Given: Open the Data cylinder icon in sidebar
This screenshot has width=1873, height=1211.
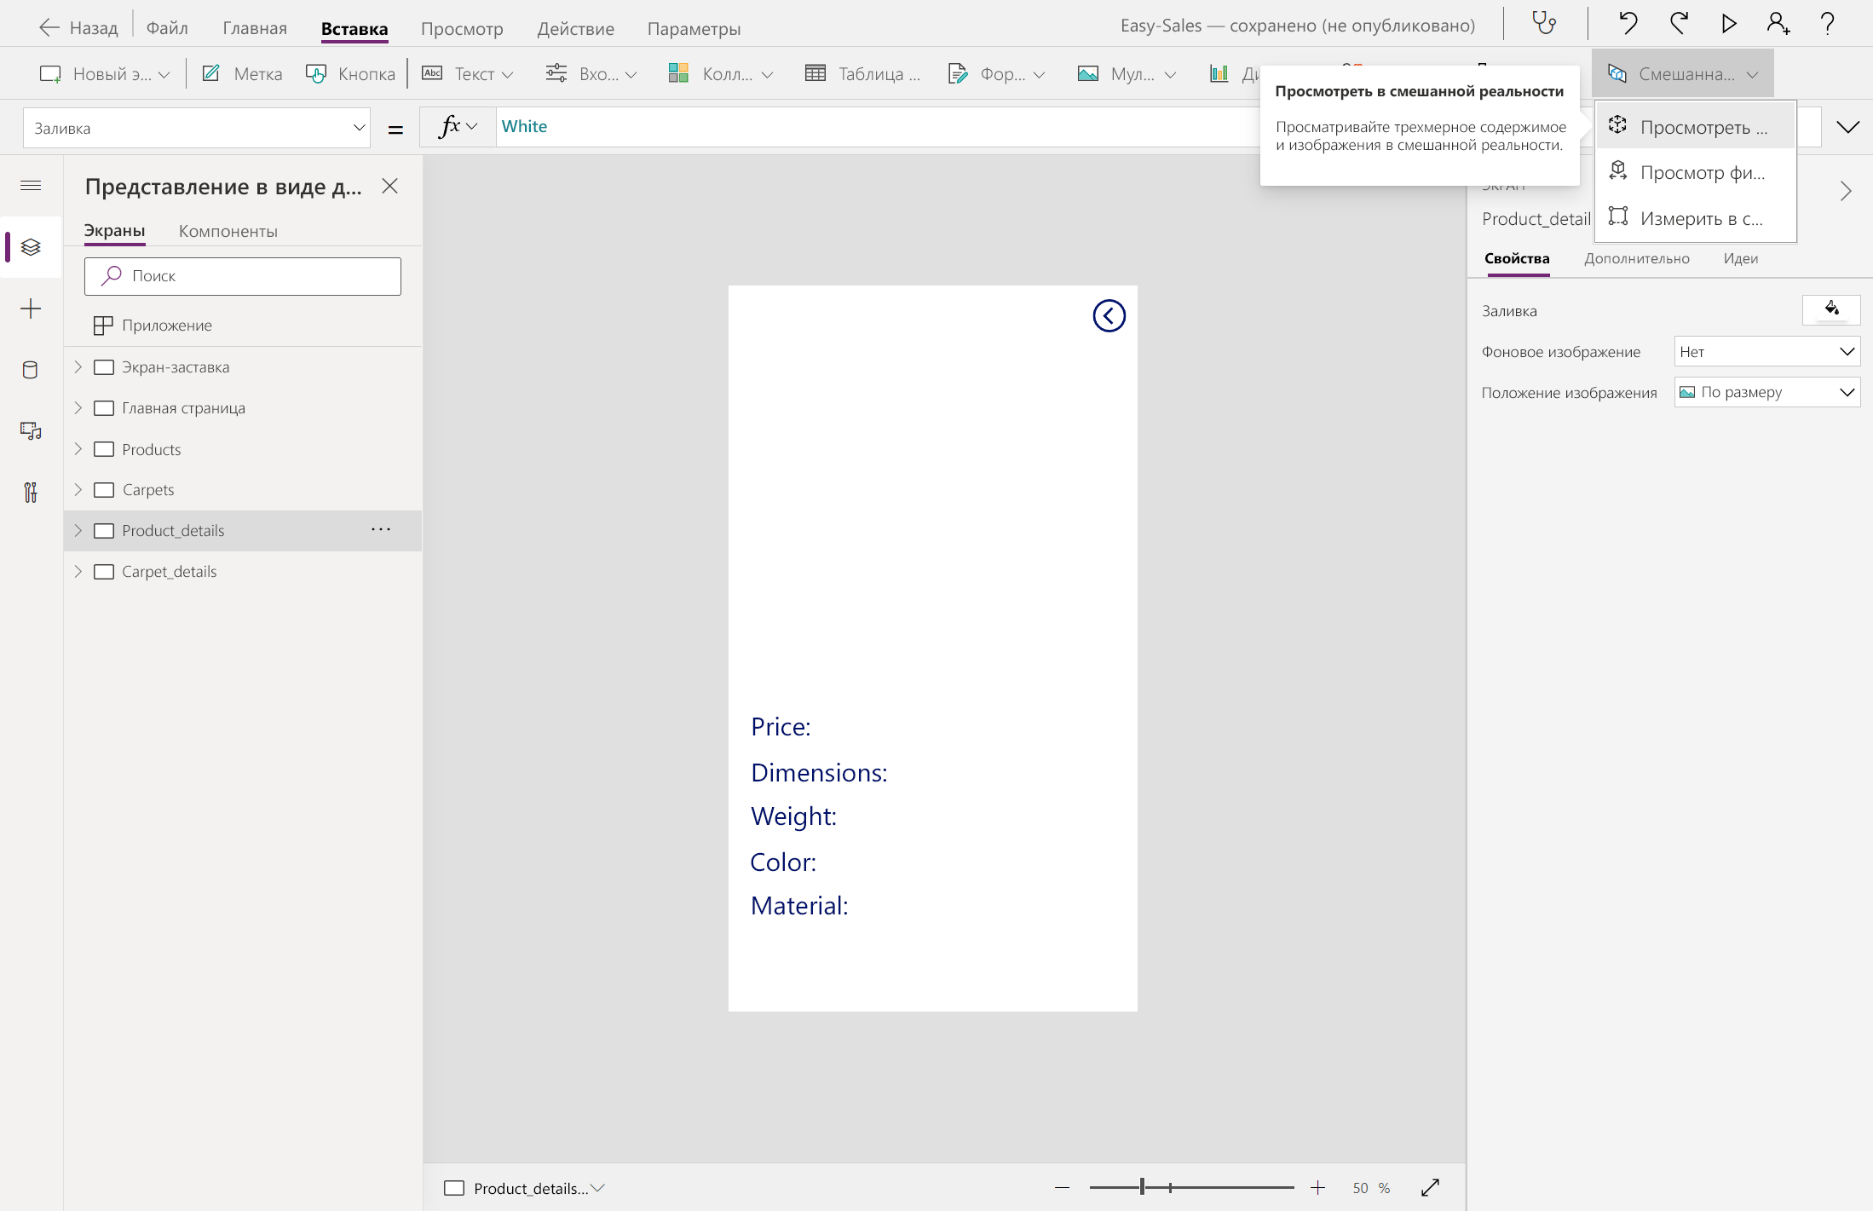Looking at the screenshot, I should (x=31, y=370).
